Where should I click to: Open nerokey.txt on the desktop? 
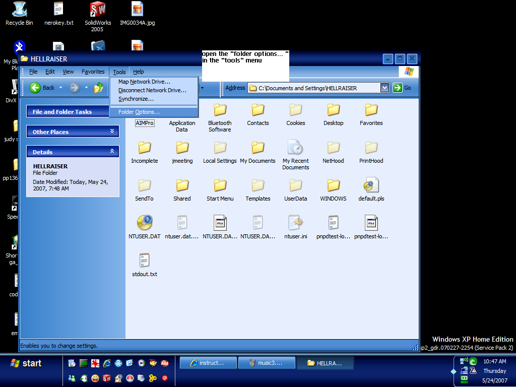tap(58, 10)
